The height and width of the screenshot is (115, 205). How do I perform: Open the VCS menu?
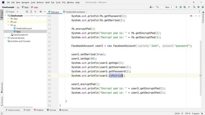pyautogui.click(x=64, y=2)
